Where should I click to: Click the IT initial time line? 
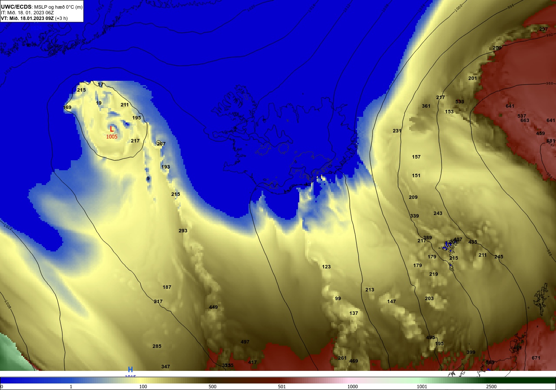(x=27, y=13)
